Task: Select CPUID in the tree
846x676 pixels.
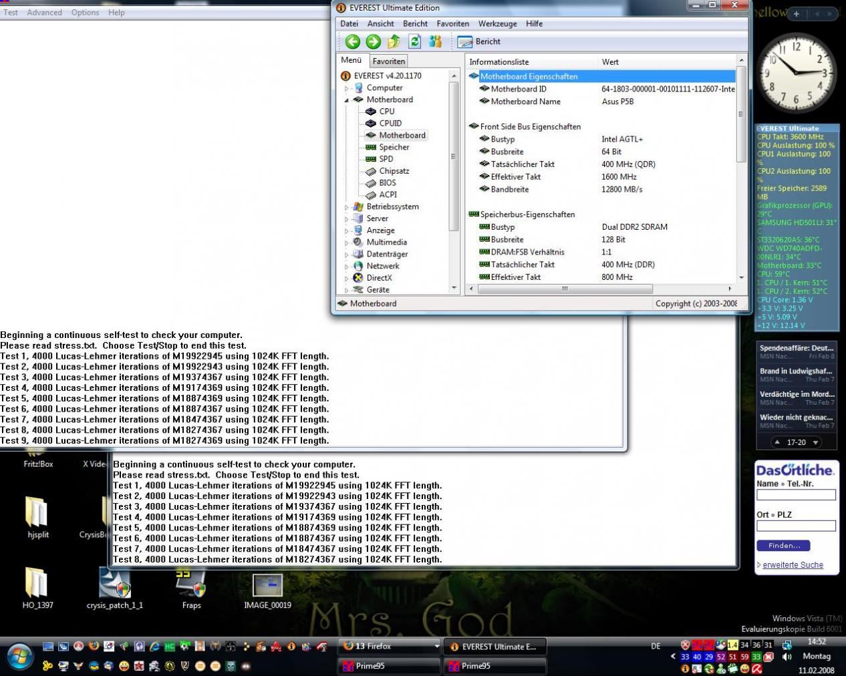Action: [390, 123]
